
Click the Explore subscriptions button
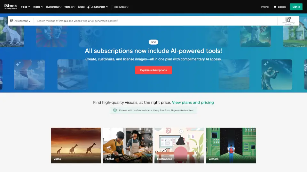pos(153,70)
